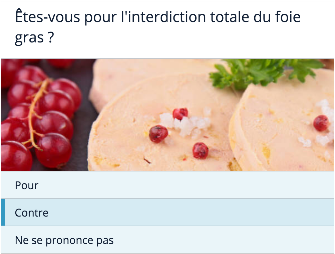Screen dimensions: 335x254
Task: Click "Êtes-vous" at the title start
Action: (47, 17)
